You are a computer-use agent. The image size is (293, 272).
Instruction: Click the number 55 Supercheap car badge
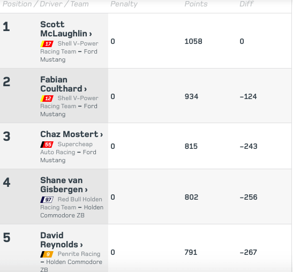pos(47,145)
